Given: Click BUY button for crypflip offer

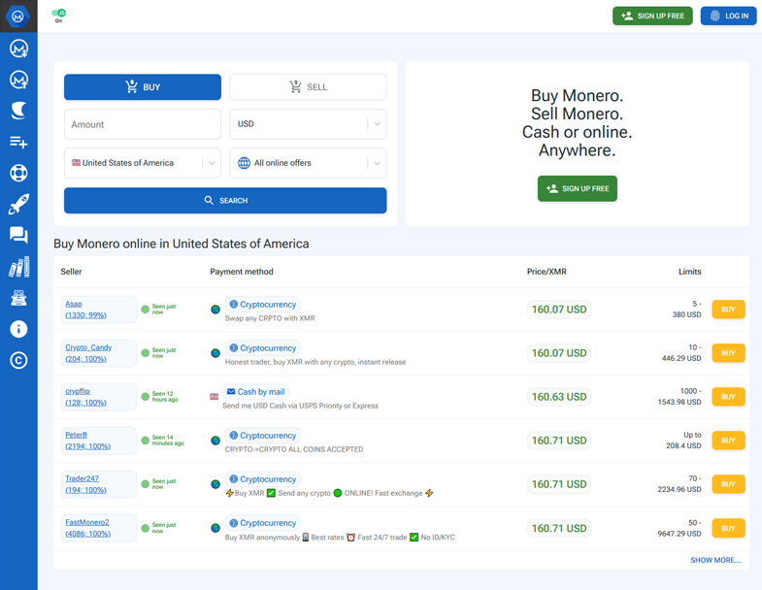Looking at the screenshot, I should point(728,397).
